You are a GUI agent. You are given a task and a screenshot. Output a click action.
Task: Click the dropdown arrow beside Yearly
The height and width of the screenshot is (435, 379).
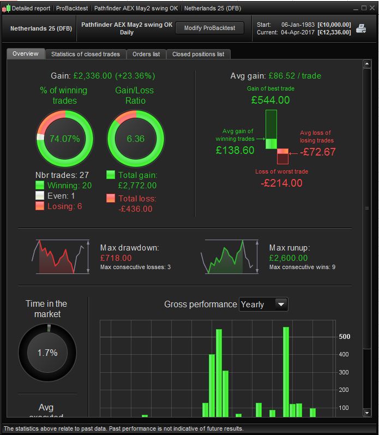pyautogui.click(x=281, y=305)
